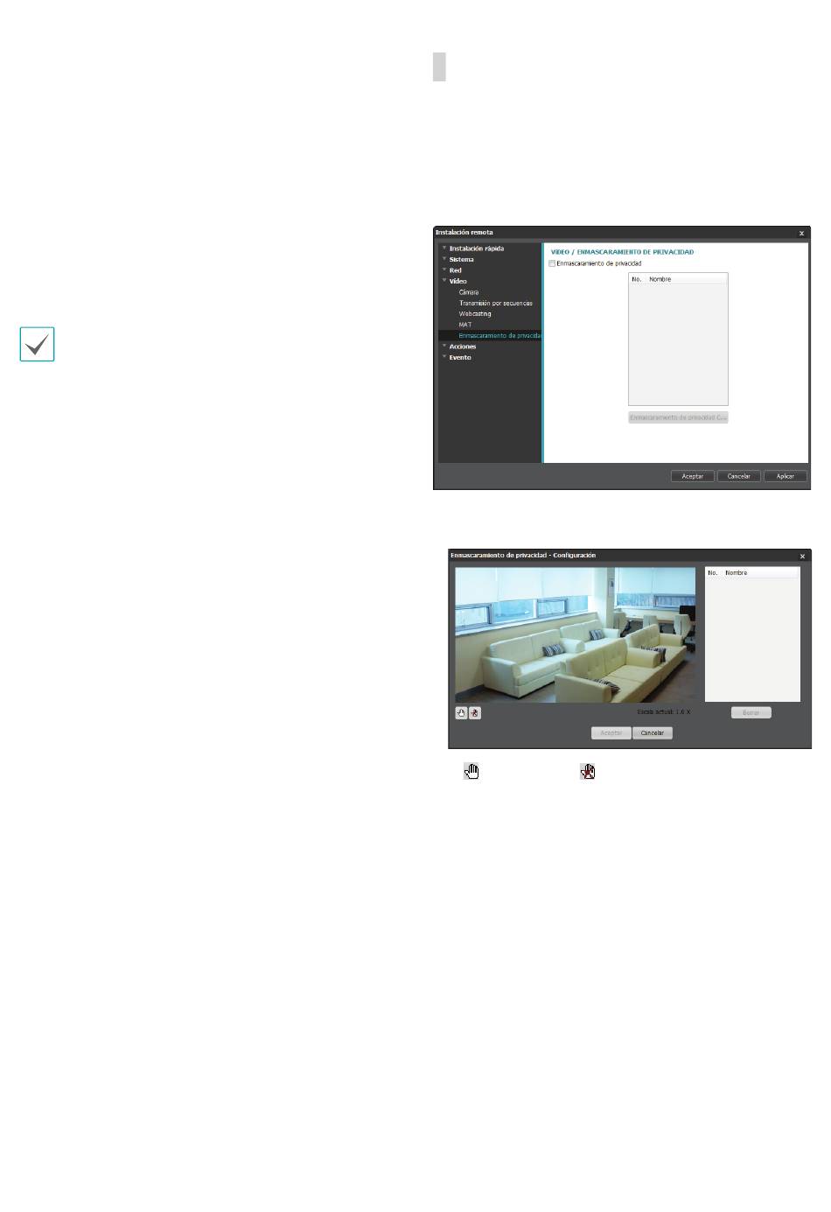Viewport: 831px width, 1212px height.
Task: Click the Nombre column header in Instalación remota
Action: pos(687,279)
